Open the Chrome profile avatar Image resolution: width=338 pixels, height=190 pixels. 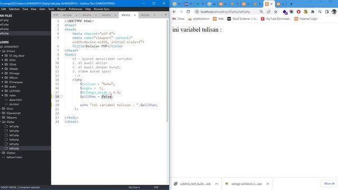click(x=334, y=12)
